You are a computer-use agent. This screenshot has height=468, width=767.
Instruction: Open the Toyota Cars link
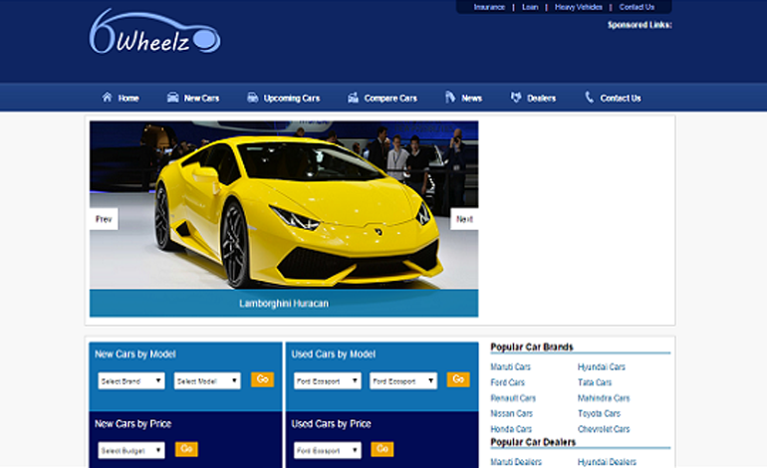599,413
